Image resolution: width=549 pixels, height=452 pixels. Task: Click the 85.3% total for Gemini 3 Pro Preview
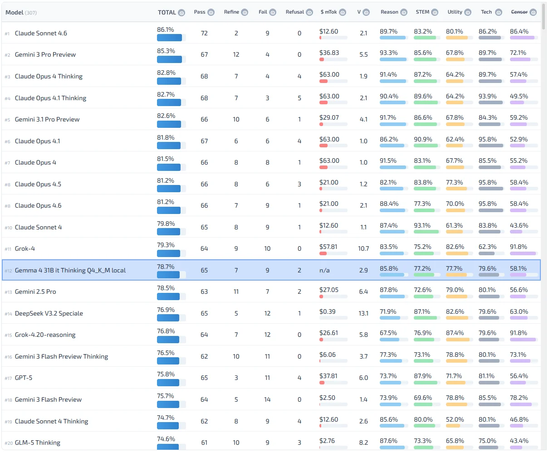pyautogui.click(x=166, y=51)
